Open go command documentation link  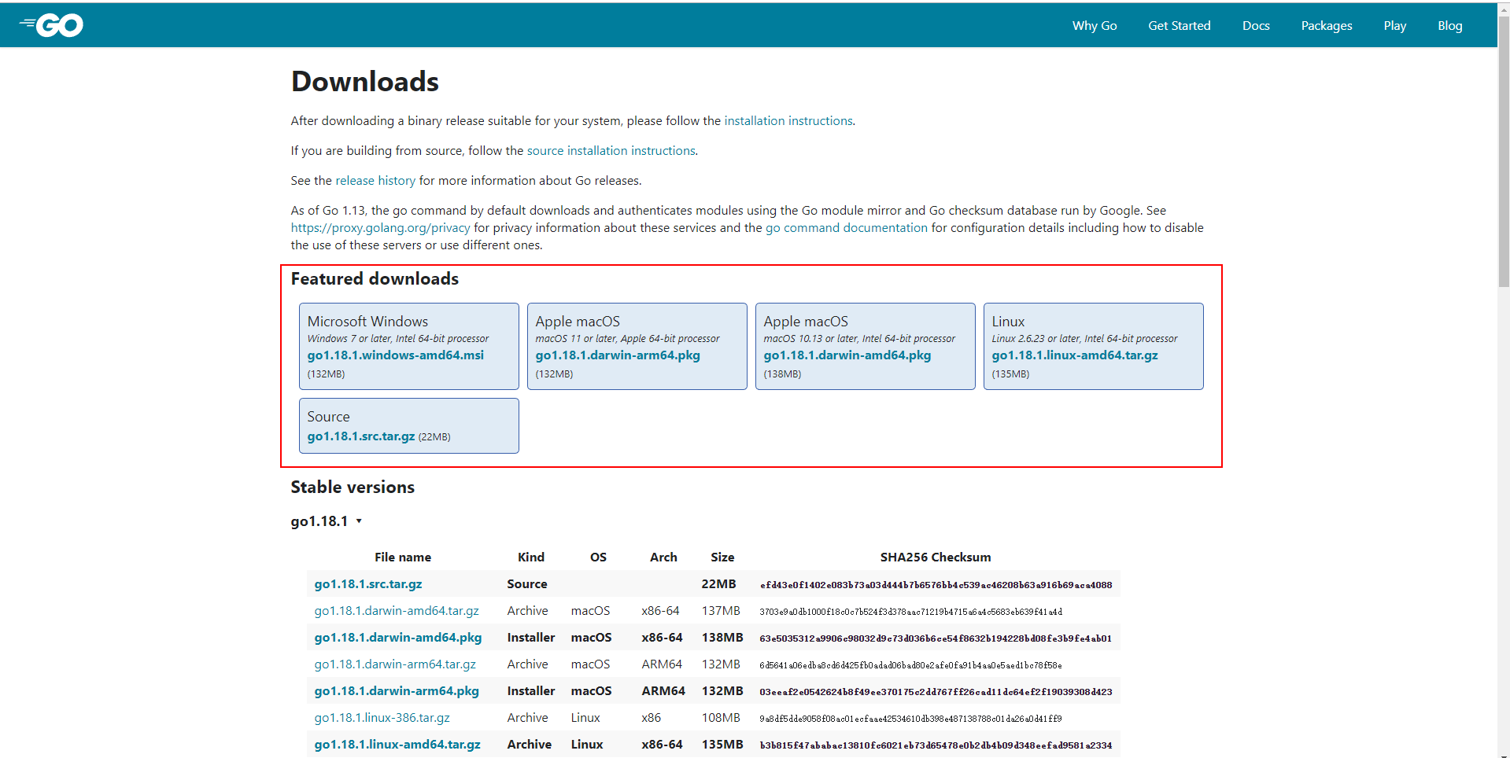[846, 228]
